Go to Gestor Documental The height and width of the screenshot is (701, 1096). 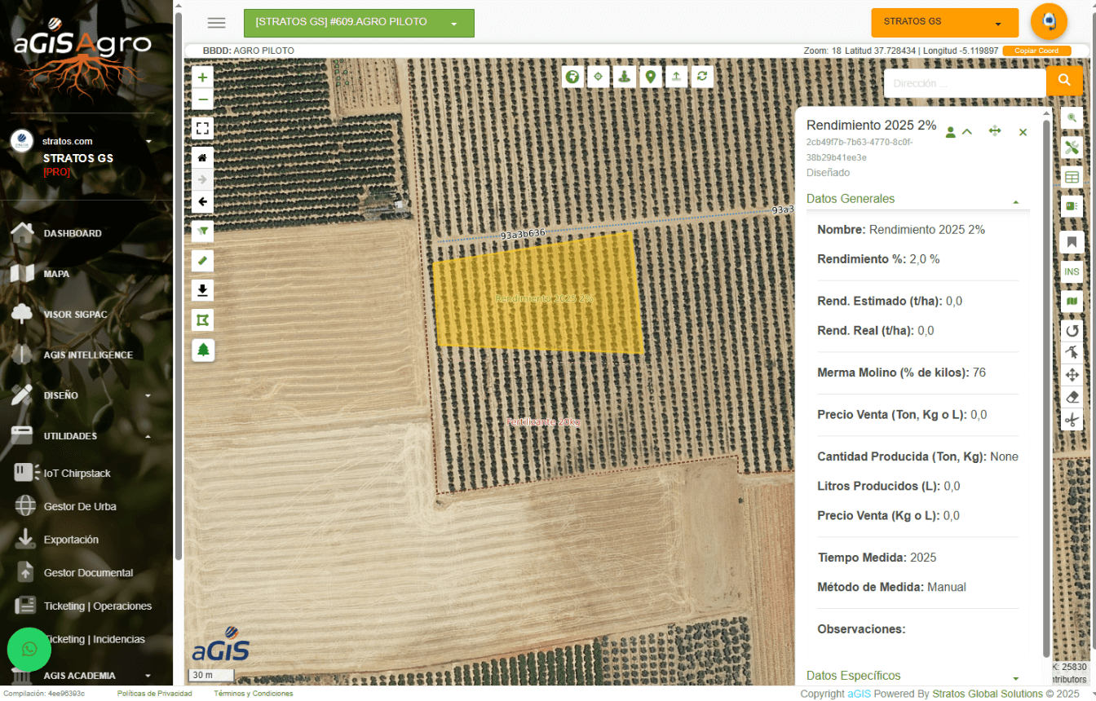pyautogui.click(x=88, y=573)
